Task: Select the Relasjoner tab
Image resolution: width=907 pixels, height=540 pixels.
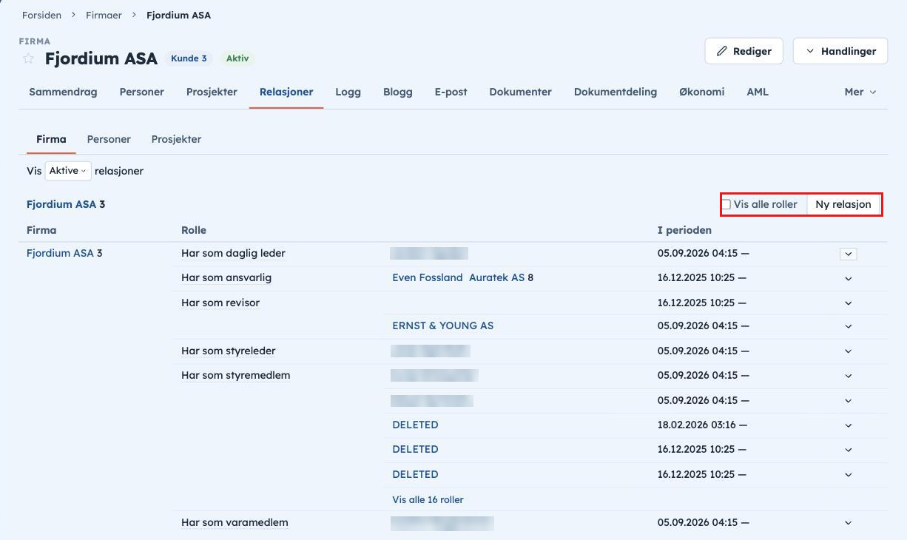Action: pos(286,92)
